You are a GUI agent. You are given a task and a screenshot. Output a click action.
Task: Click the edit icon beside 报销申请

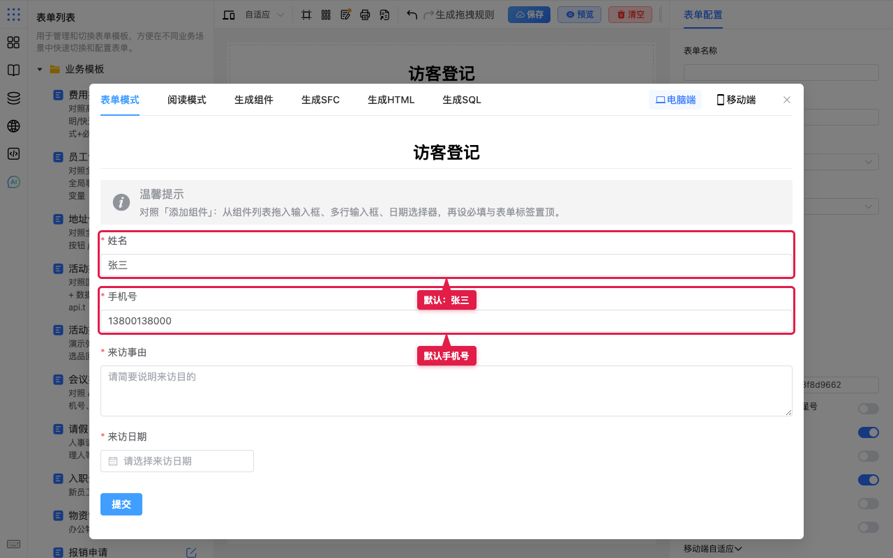point(191,552)
